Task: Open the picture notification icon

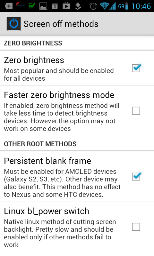Action: click(43, 6)
